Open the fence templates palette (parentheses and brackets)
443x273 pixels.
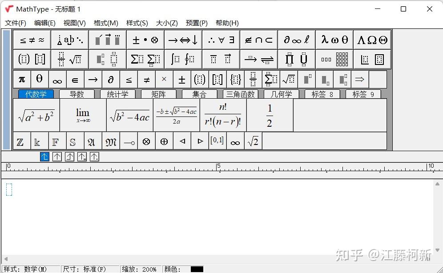pos(32,59)
